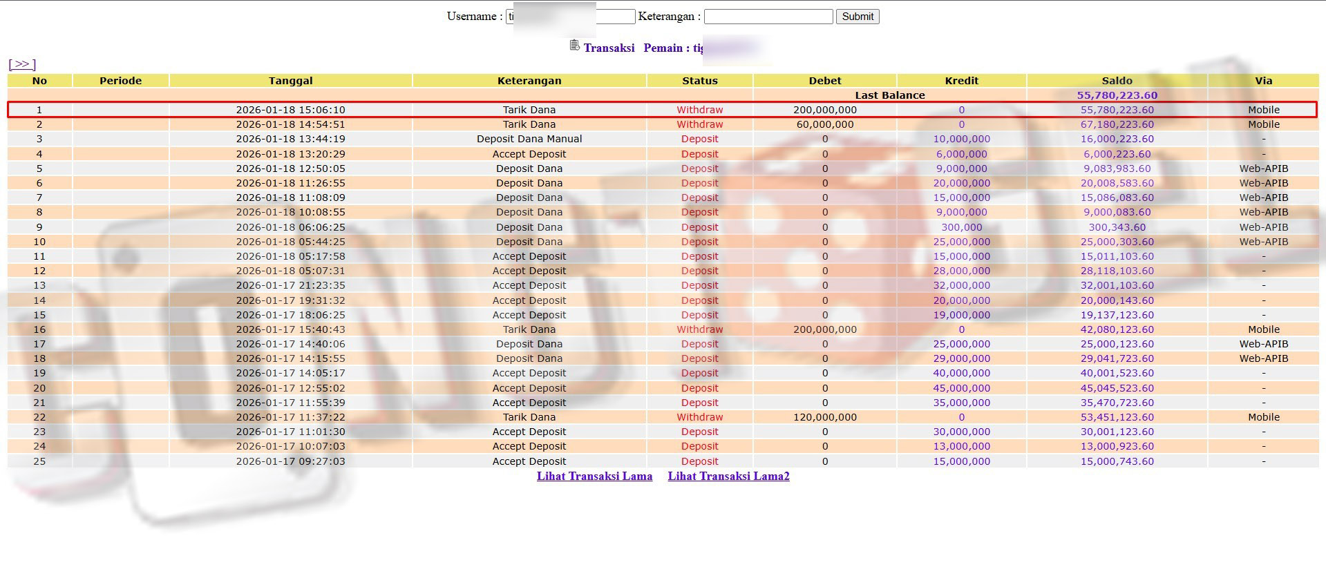Click the Saldo column header
Screen dimensions: 1326x587
click(x=1117, y=81)
